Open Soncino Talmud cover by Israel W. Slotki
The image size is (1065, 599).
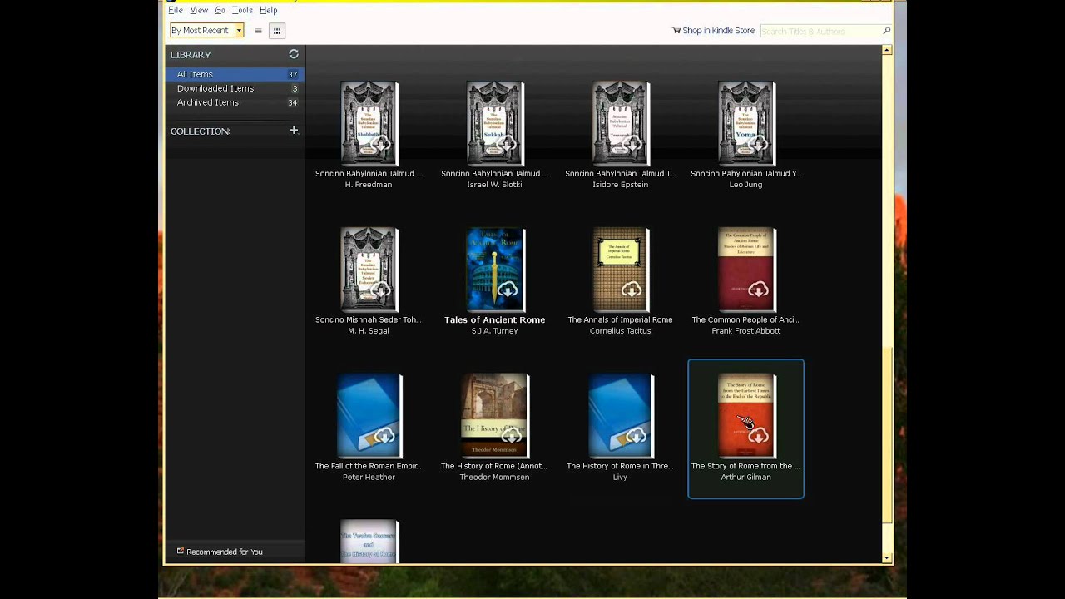coord(495,123)
